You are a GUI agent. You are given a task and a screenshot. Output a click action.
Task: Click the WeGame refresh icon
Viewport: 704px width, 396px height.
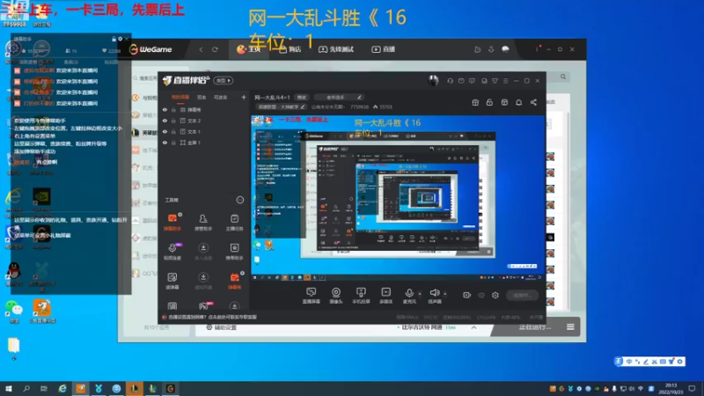tap(215, 49)
